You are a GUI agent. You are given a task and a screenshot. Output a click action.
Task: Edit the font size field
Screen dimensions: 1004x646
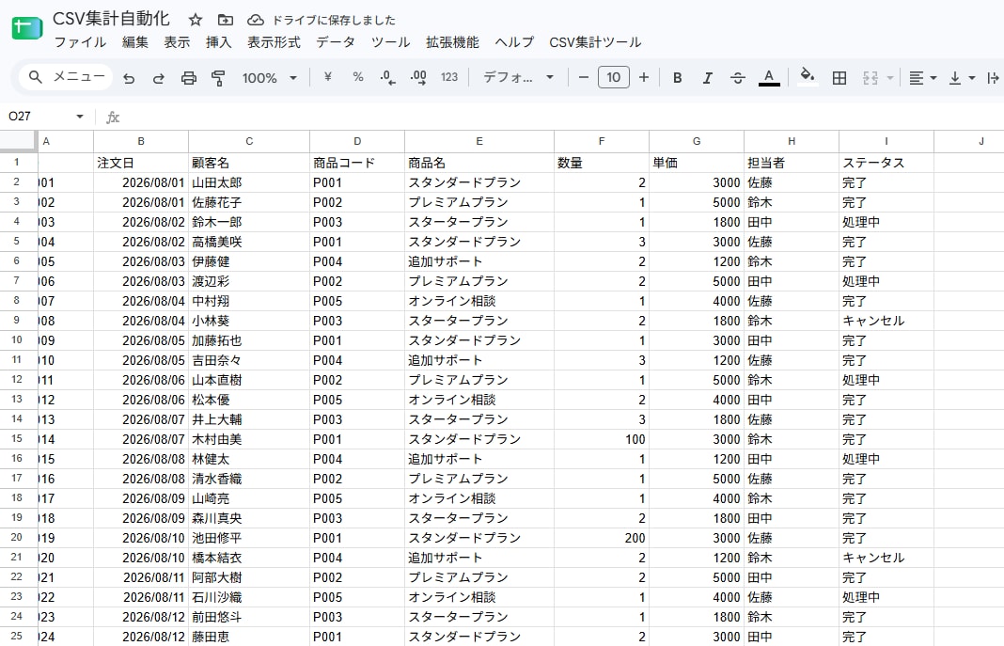pyautogui.click(x=614, y=77)
